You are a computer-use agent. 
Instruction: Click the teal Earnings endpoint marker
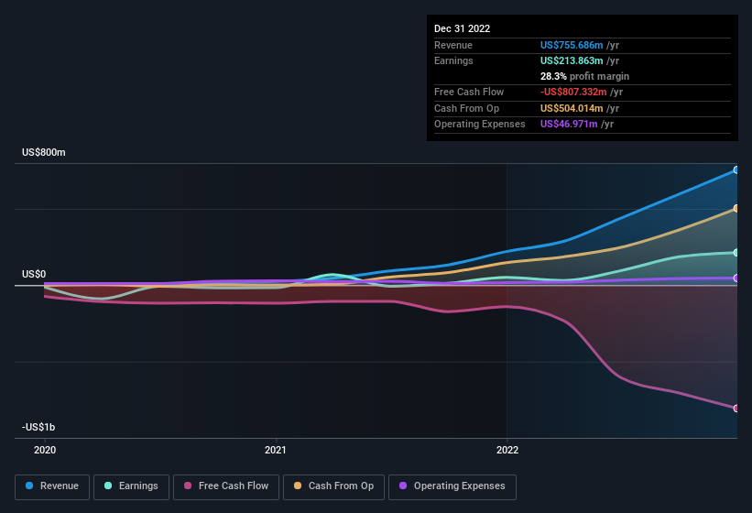[x=736, y=252]
